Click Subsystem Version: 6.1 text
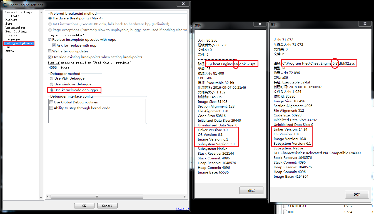The height and width of the screenshot is (214, 374). pyautogui.click(x=292, y=144)
